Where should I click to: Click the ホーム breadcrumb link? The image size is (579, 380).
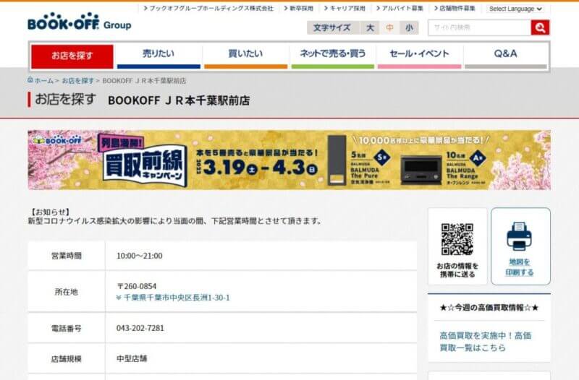[44, 81]
